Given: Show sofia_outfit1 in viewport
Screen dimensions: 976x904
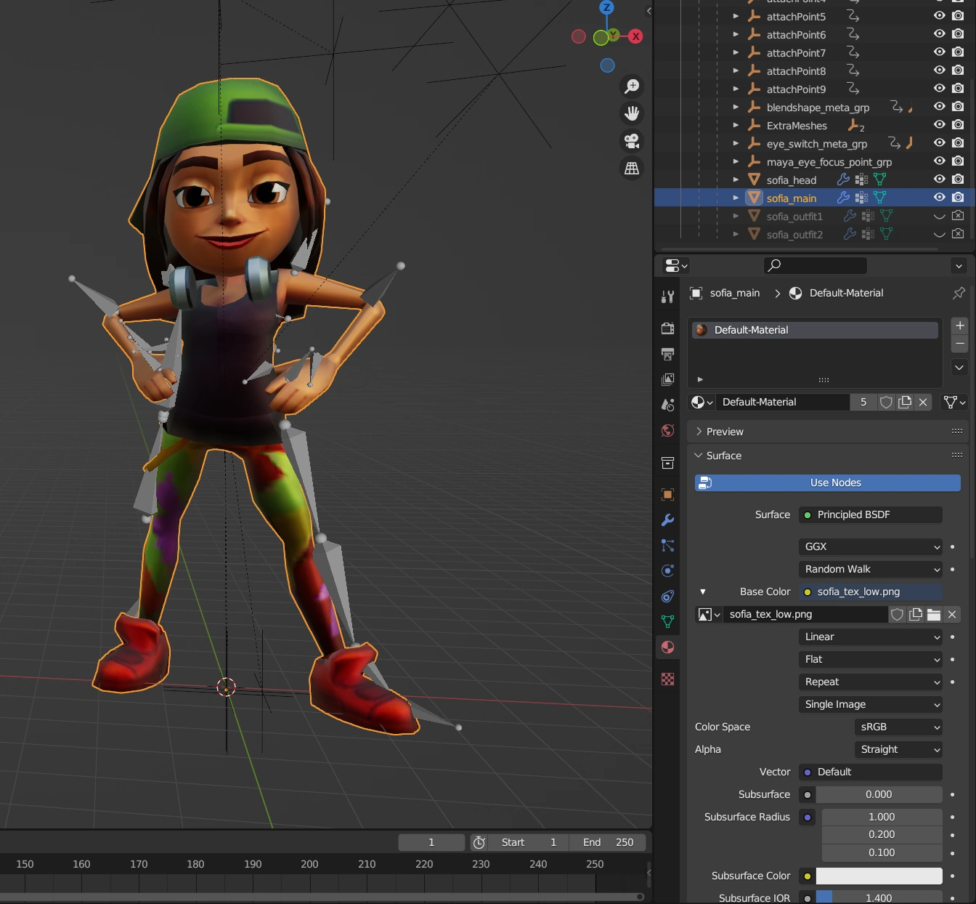Looking at the screenshot, I should 939,216.
